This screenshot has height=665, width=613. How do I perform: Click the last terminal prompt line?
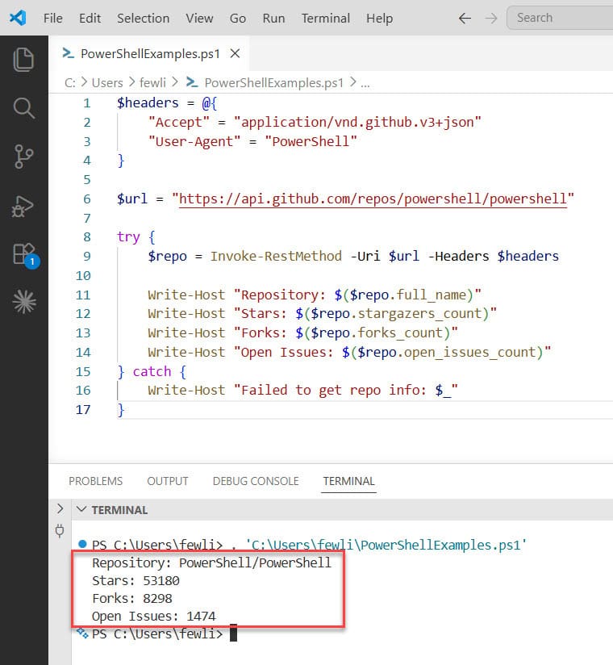click(x=157, y=634)
